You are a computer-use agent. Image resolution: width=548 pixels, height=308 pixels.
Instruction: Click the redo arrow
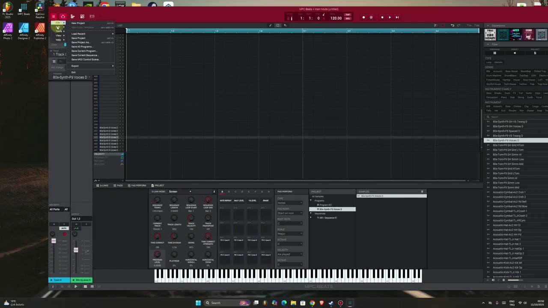[x=459, y=25]
